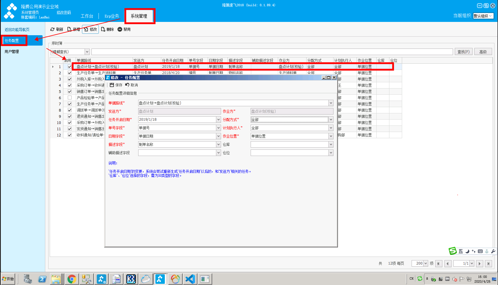Toggle the Sogou moon half-width icon
Screen dimensions: 498x285
pyautogui.click(x=467, y=251)
